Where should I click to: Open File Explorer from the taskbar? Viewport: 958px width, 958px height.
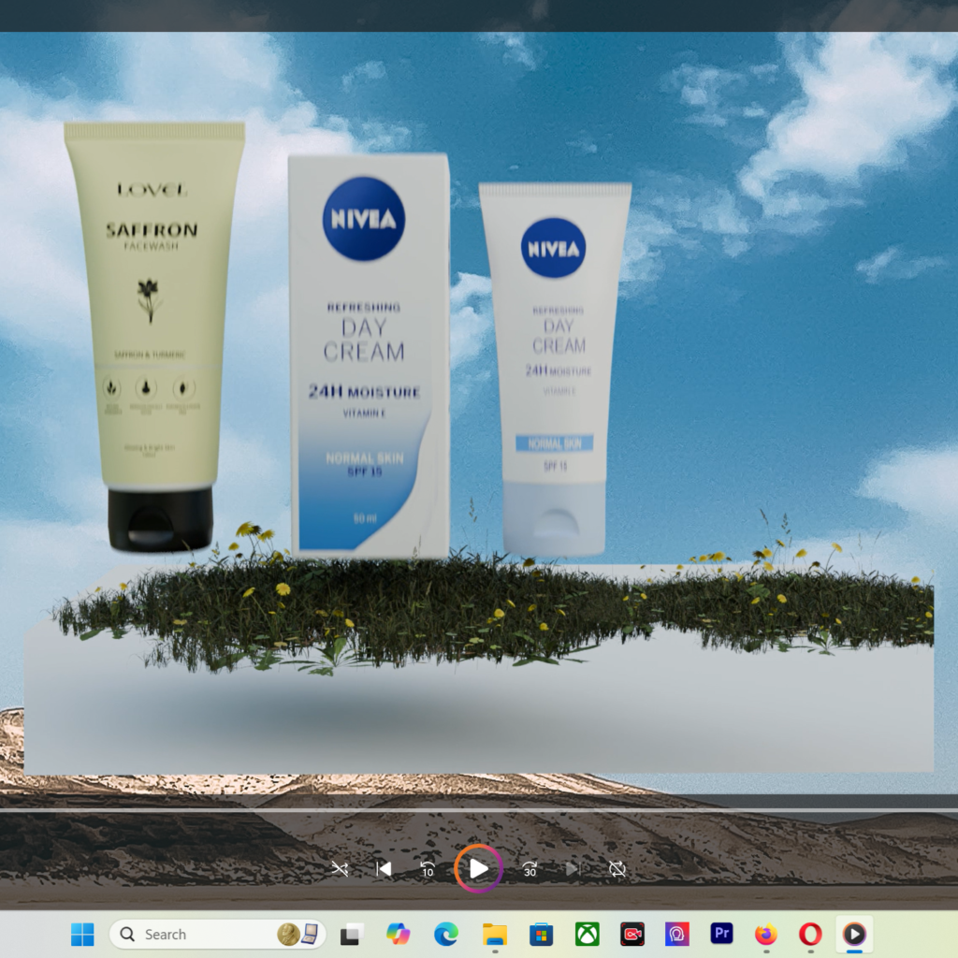coord(494,934)
